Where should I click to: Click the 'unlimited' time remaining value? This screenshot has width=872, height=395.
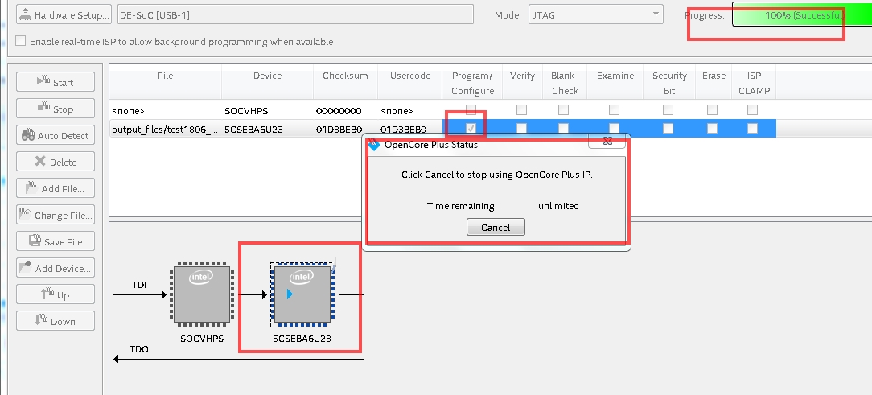(x=558, y=206)
